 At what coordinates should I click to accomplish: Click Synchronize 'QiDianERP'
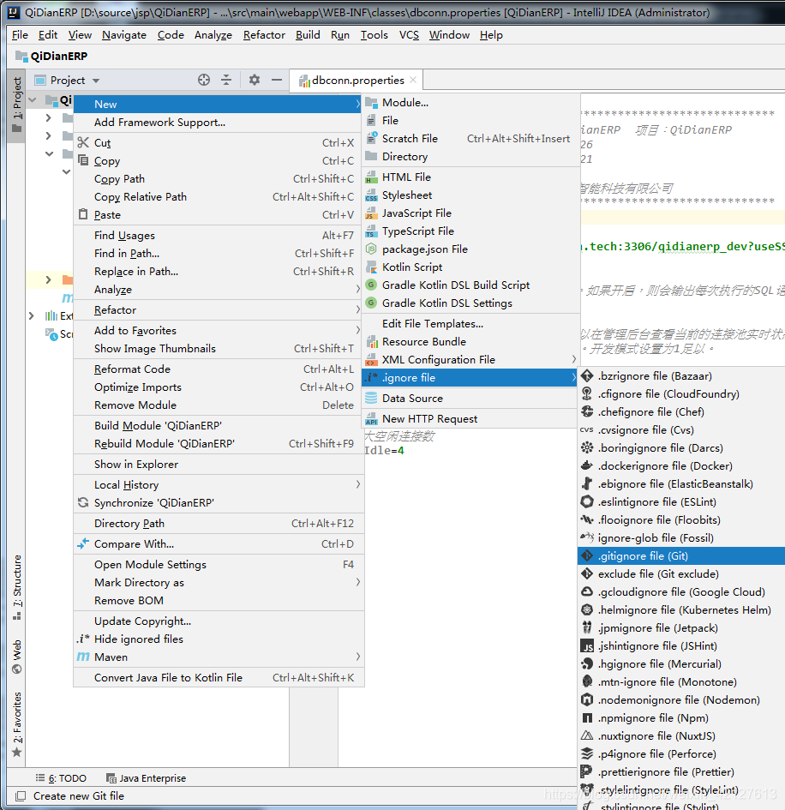pyautogui.click(x=218, y=502)
